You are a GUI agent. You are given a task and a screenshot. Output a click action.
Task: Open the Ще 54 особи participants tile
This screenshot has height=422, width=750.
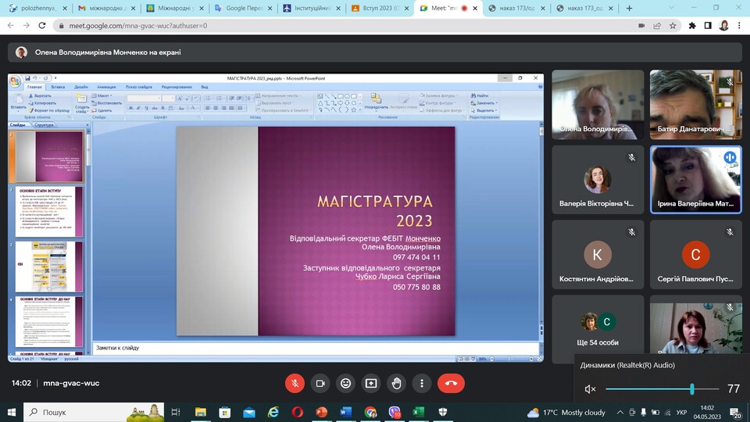599,328
